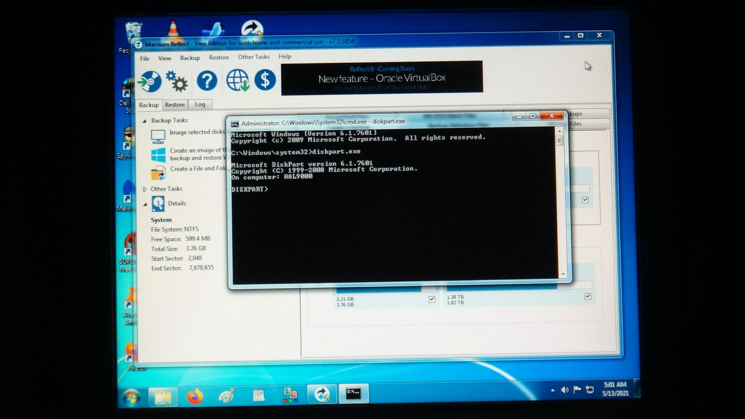The height and width of the screenshot is (419, 745).
Task: Click the Image selected disks monitor icon
Action: (158, 137)
